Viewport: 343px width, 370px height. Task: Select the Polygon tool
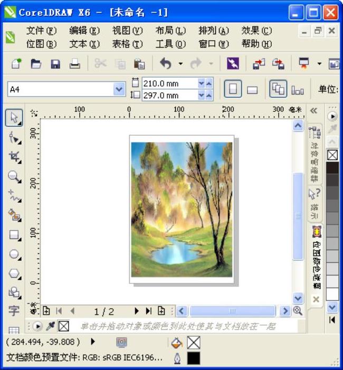tap(15, 274)
